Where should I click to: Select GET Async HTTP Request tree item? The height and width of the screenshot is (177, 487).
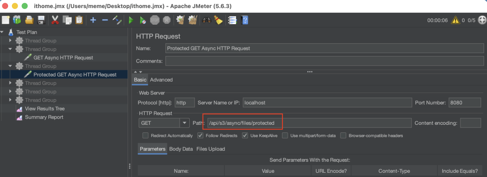[x=63, y=58]
